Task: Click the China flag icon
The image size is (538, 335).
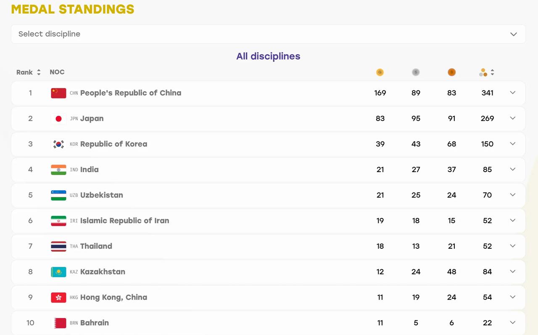Action: (x=58, y=93)
